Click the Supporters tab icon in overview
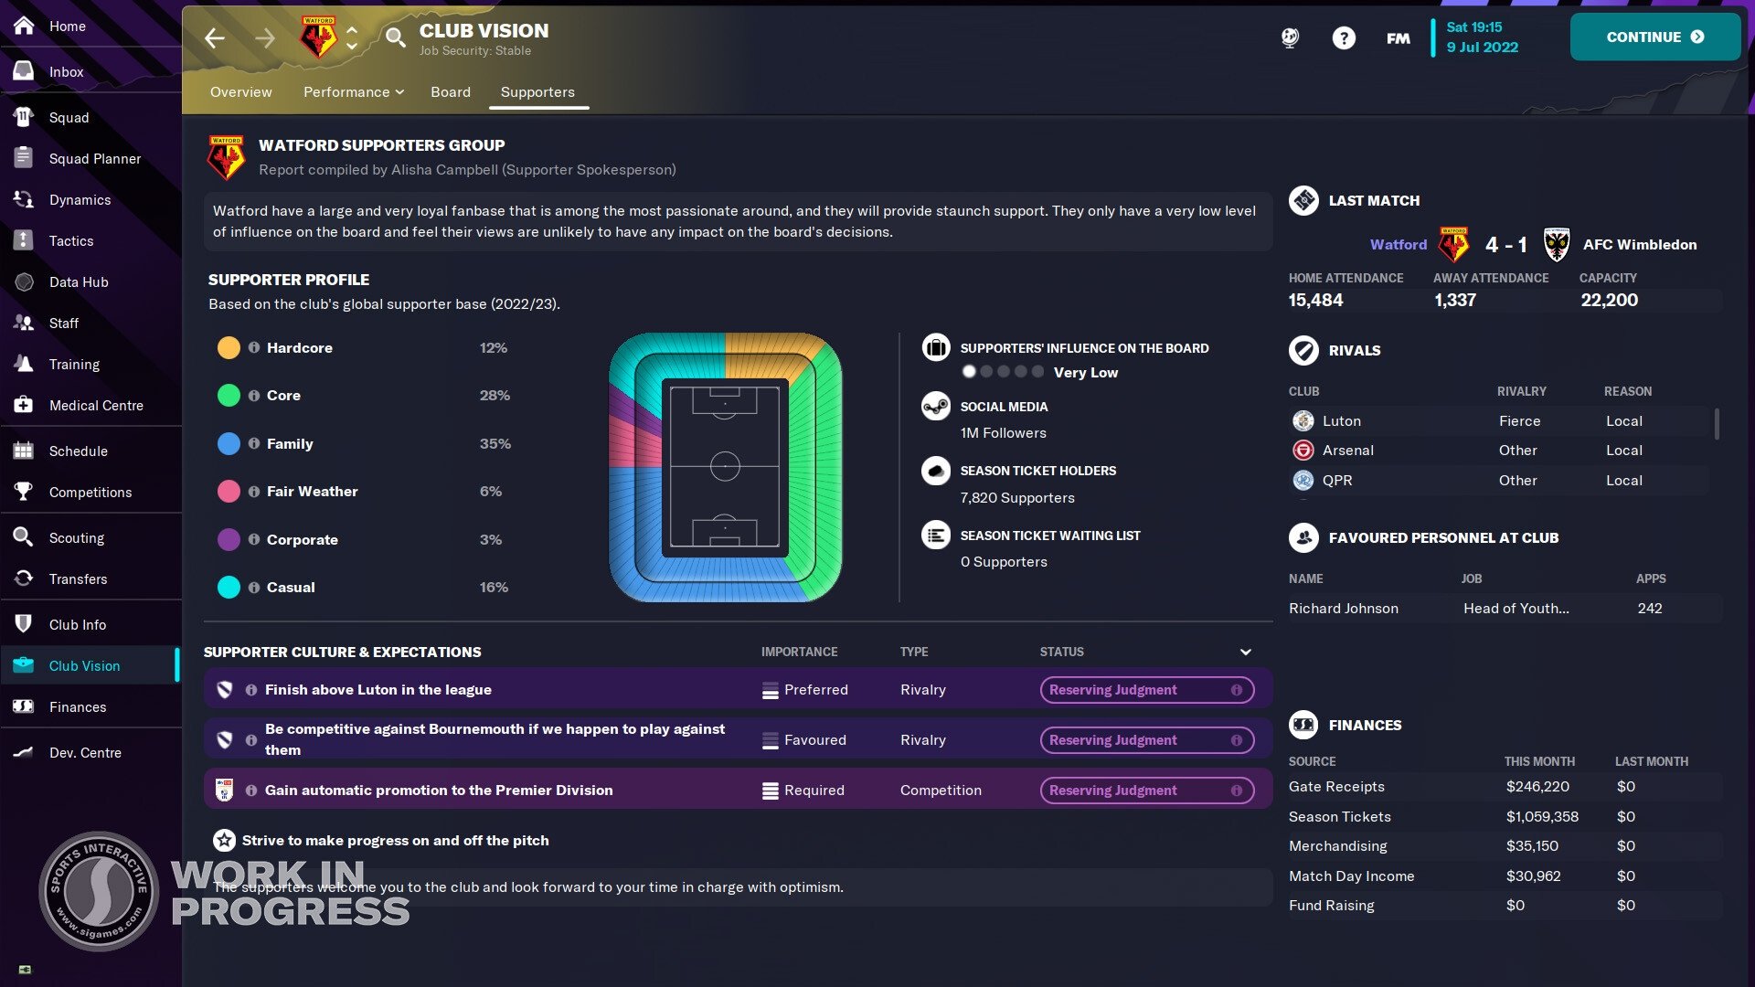1755x987 pixels. click(x=537, y=91)
